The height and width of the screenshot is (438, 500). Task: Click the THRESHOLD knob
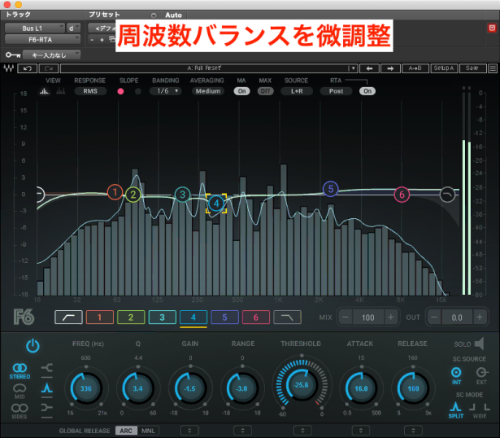pos(302,385)
